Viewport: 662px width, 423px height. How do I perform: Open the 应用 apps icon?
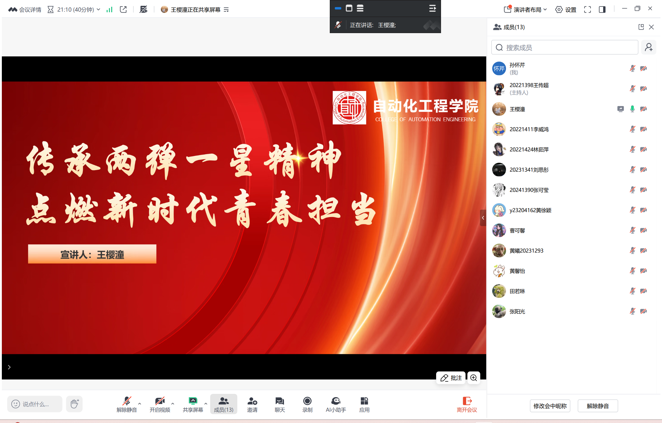pyautogui.click(x=364, y=404)
